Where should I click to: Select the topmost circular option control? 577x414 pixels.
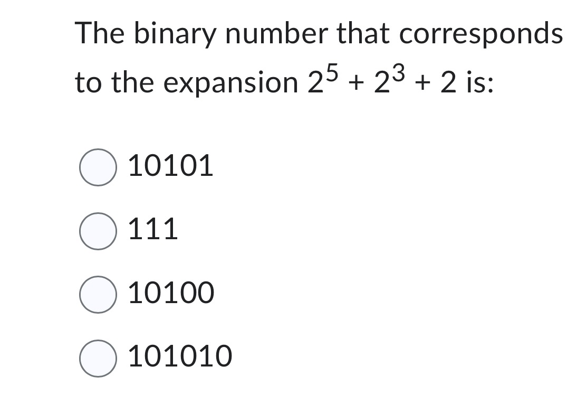(98, 166)
